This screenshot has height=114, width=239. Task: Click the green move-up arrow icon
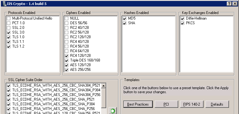pyautogui.click(x=113, y=111)
